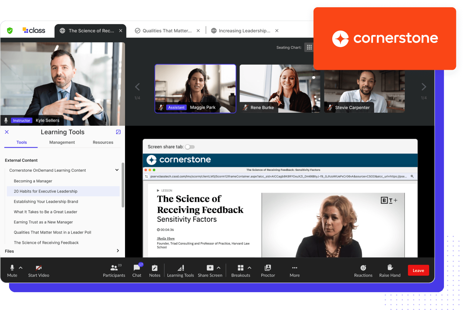466x310 pixels.
Task: Switch to the Resources tab
Action: click(x=103, y=142)
